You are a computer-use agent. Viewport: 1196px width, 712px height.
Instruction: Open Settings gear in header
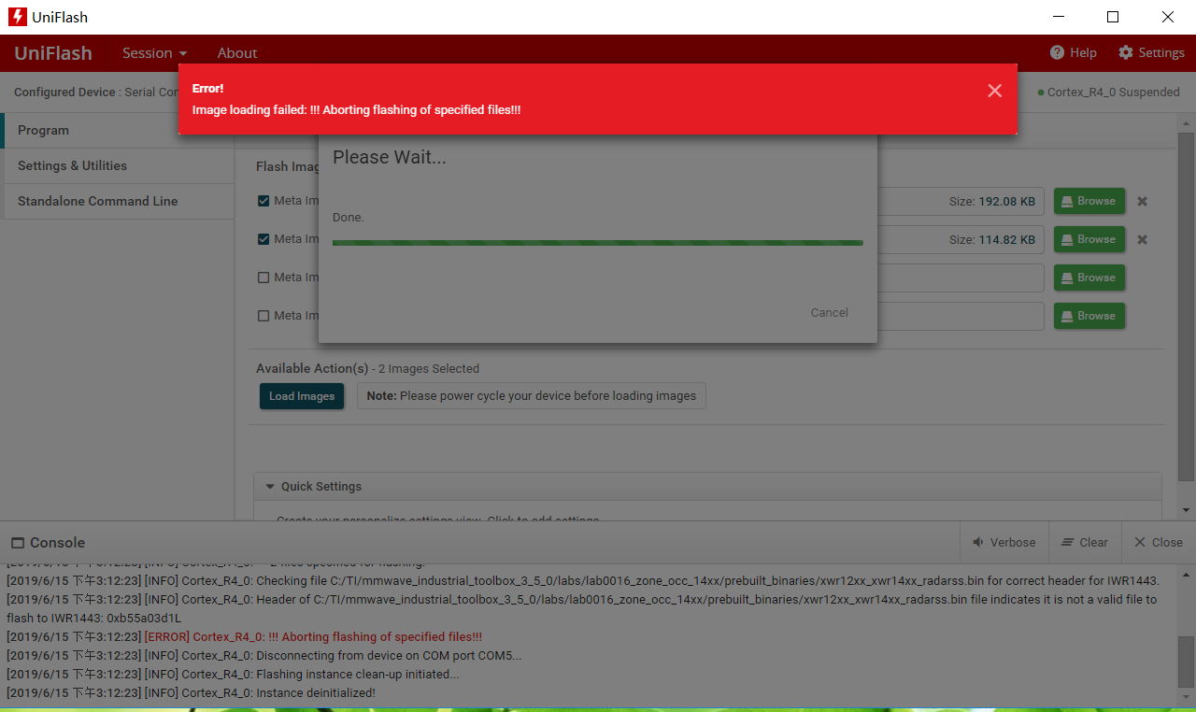(1151, 52)
